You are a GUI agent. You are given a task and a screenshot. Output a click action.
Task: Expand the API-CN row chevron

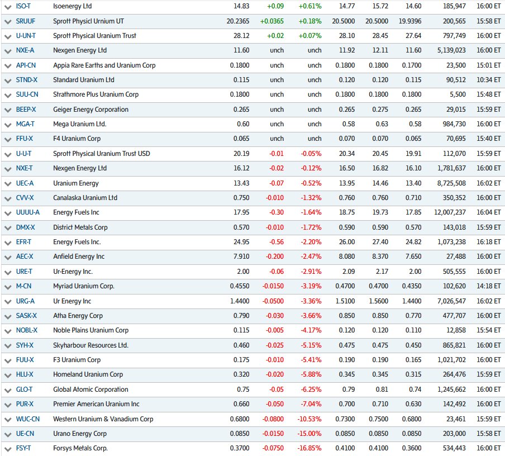(x=8, y=66)
